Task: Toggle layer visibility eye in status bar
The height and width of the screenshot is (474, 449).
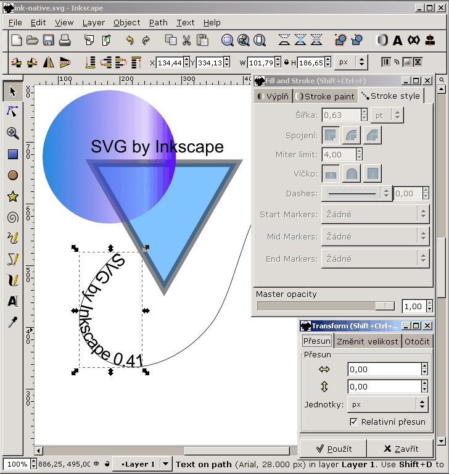Action: [x=96, y=464]
